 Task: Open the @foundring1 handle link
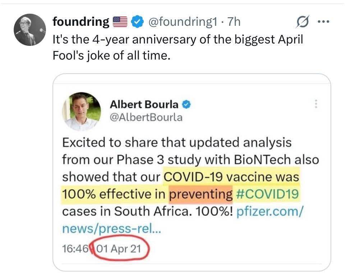tap(182, 22)
